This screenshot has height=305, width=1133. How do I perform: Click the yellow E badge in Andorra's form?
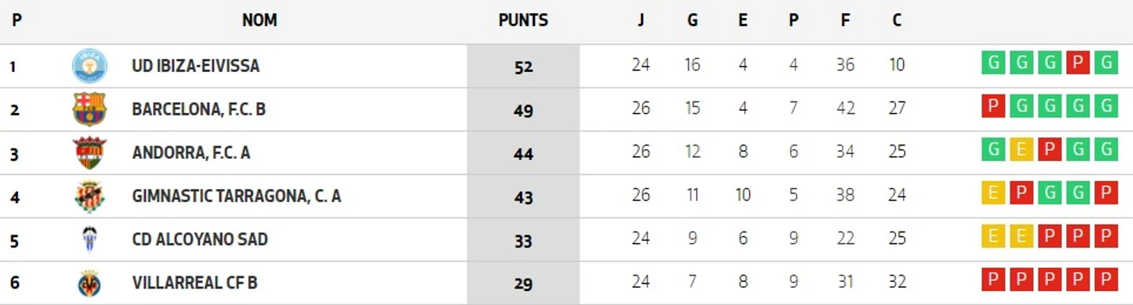click(x=1020, y=149)
